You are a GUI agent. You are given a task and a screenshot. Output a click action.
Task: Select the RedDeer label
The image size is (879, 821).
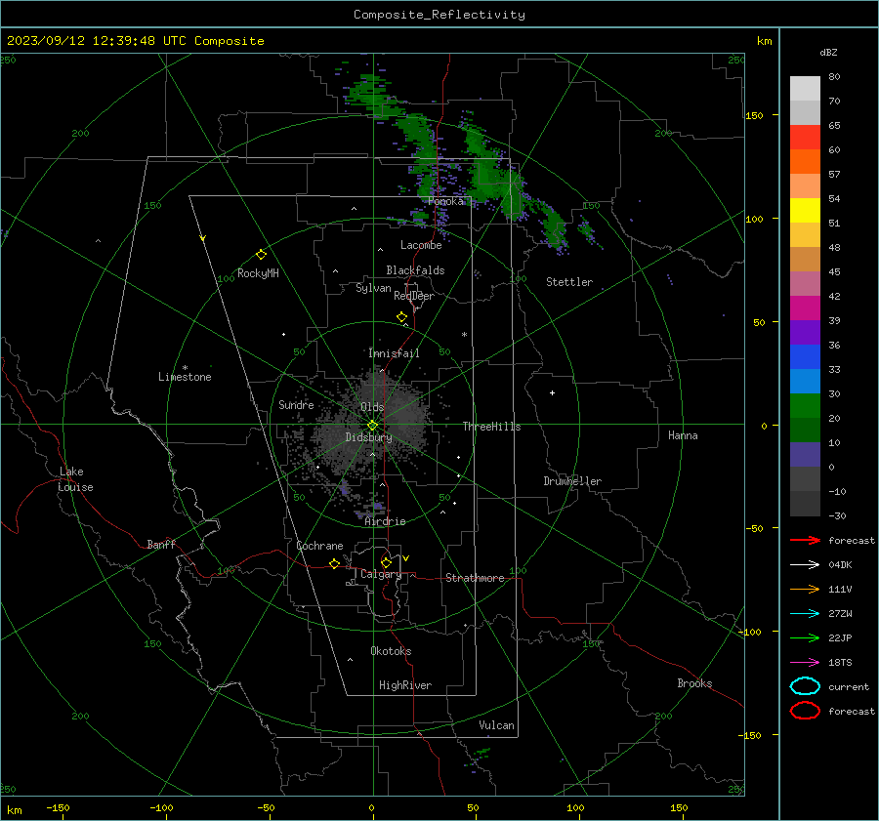(x=414, y=296)
